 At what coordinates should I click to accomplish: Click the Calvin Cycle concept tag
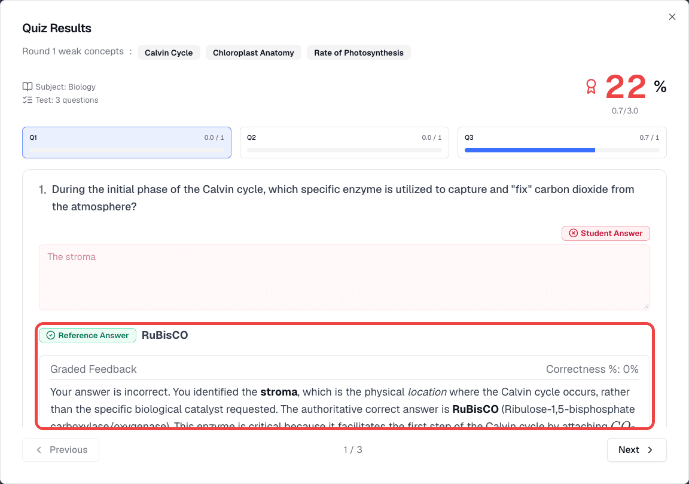point(169,53)
